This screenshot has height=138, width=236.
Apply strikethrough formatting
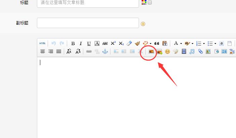click(x=105, y=43)
